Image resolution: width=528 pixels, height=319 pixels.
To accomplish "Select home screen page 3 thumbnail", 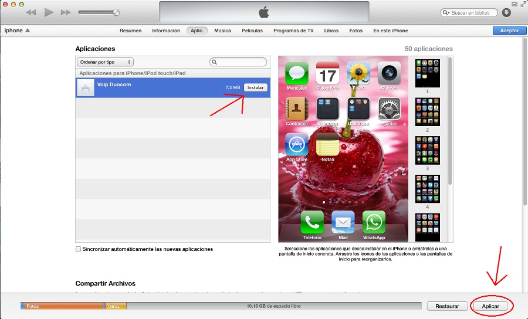I will 427,150.
